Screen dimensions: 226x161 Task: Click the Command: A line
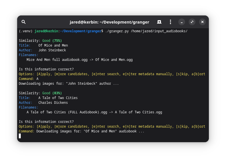(29, 79)
